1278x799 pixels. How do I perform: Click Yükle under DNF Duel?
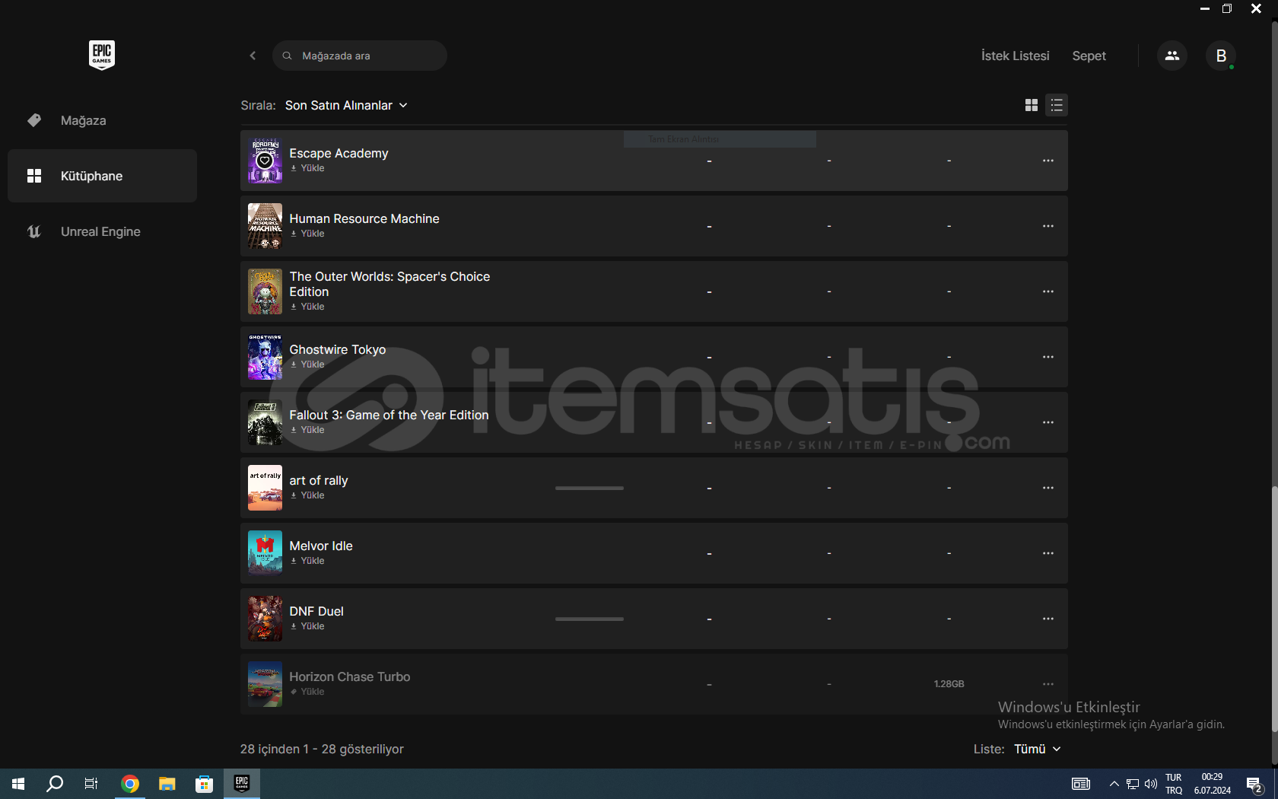[x=307, y=626]
